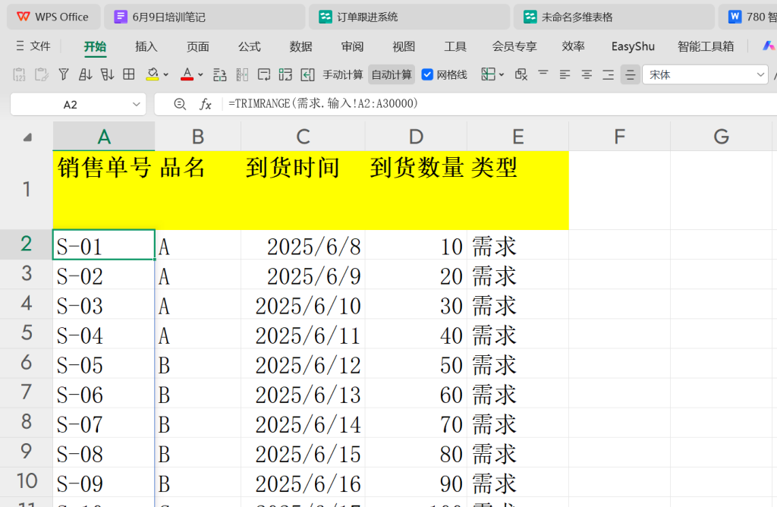Click the paste formatting clipboard icon
Screen dimensions: 777x507
click(x=42, y=75)
